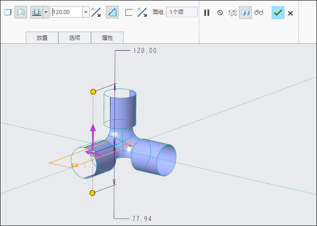Screen dimensions: 317x226
Task: Select the solid extrude icon
Action: coord(8,12)
